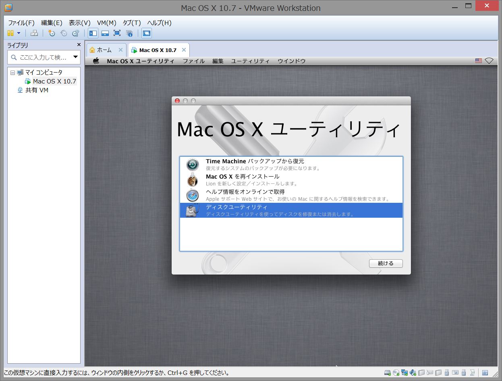Click the Unity mode toolbar icon

tap(129, 33)
